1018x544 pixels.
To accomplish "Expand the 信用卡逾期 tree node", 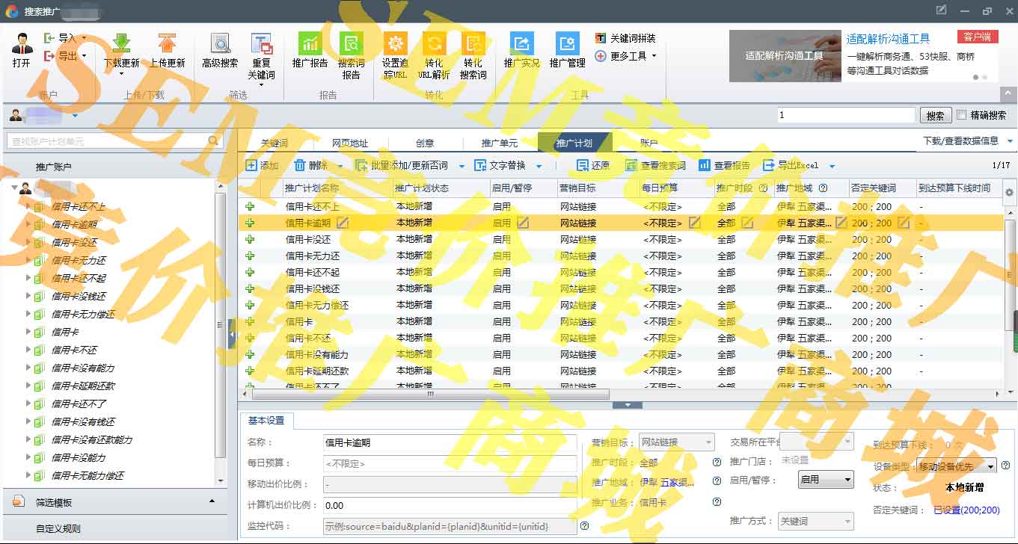I will [29, 224].
